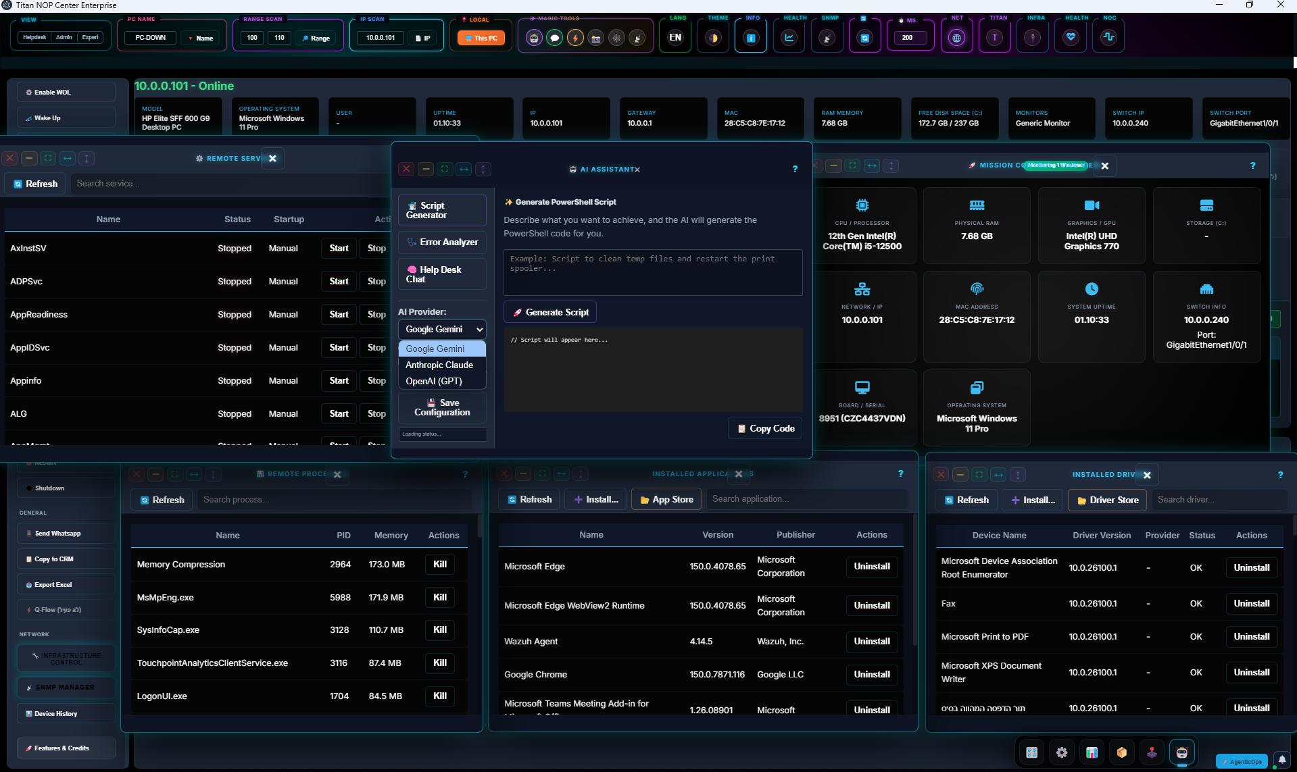Screen dimensions: 1297x772
Task: Click the spider web icon in Magic Tools
Action: pos(616,38)
